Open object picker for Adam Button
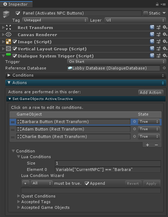 (x=134, y=129)
